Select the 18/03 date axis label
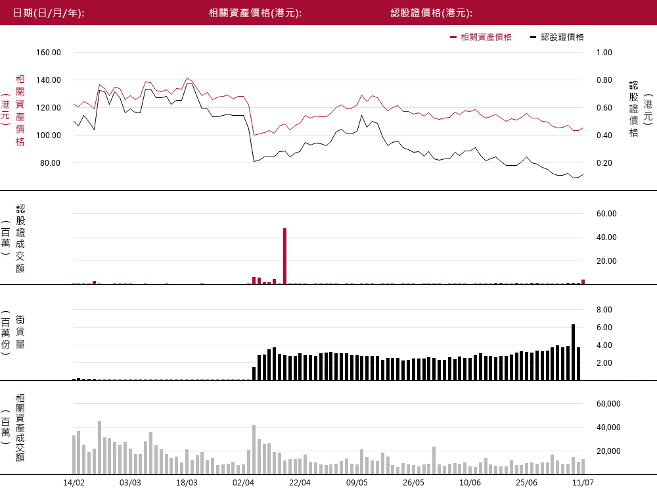The image size is (657, 494). pyautogui.click(x=187, y=483)
